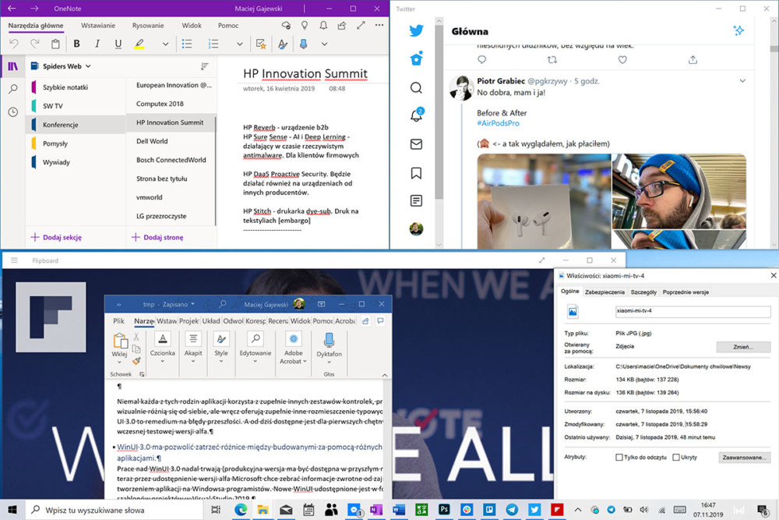The width and height of the screenshot is (779, 520).
Task: Click Zmień button in properties dialog
Action: point(743,346)
